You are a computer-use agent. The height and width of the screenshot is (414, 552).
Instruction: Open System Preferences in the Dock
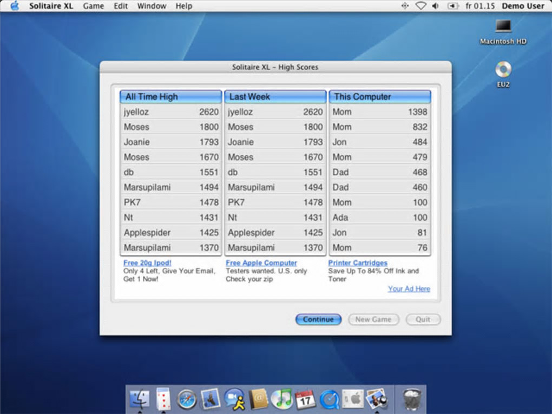pyautogui.click(x=353, y=399)
